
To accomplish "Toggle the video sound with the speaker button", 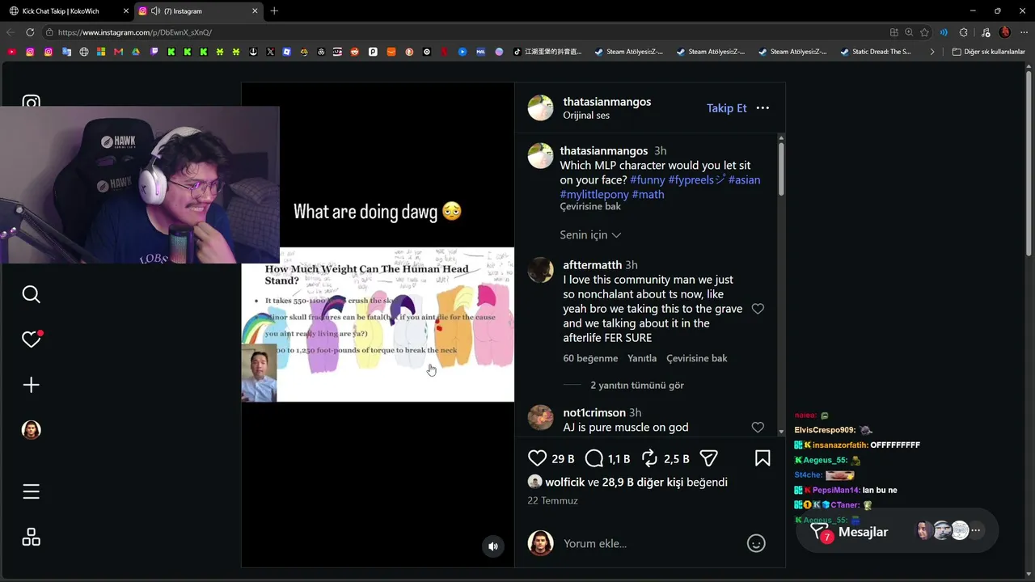I will (x=493, y=546).
